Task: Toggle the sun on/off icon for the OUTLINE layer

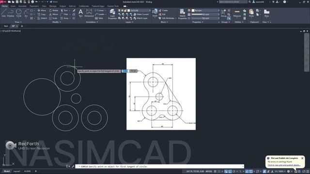Action: [x=122, y=11]
